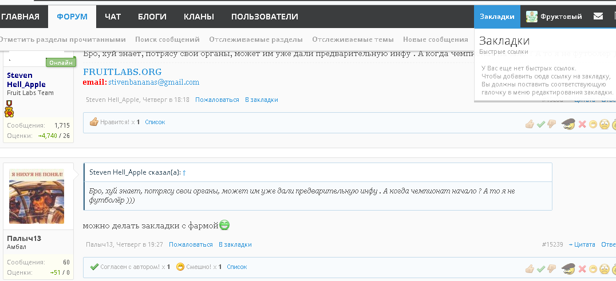Click Steven Hell_Apple's message count 1,715

pyautogui.click(x=62, y=125)
